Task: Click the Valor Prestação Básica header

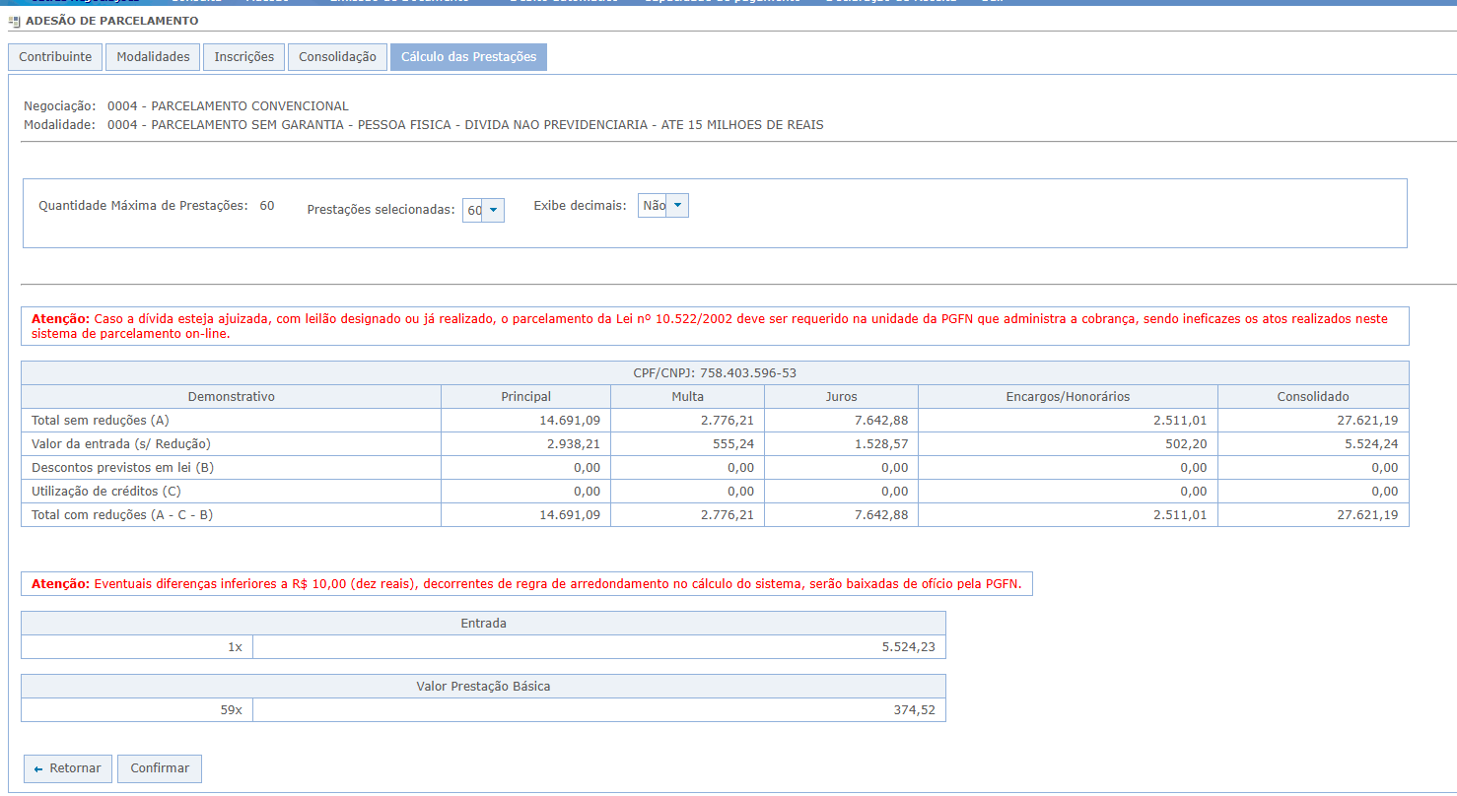Action: tap(483, 687)
